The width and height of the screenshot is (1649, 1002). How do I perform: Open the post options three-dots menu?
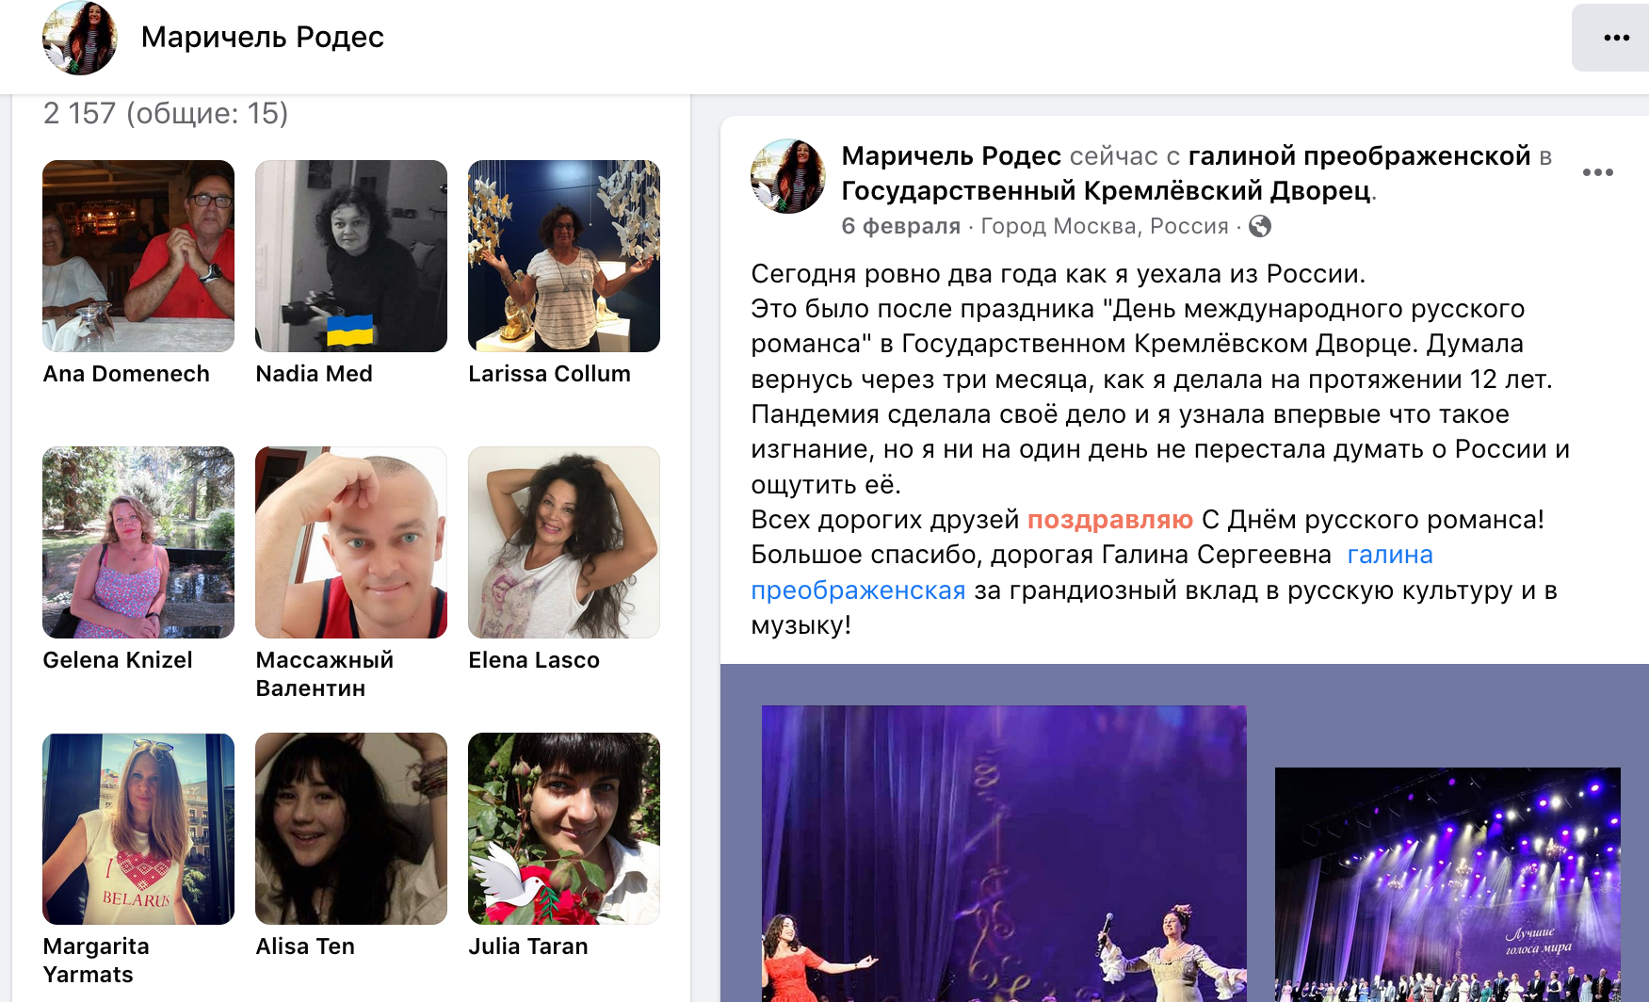[1597, 172]
